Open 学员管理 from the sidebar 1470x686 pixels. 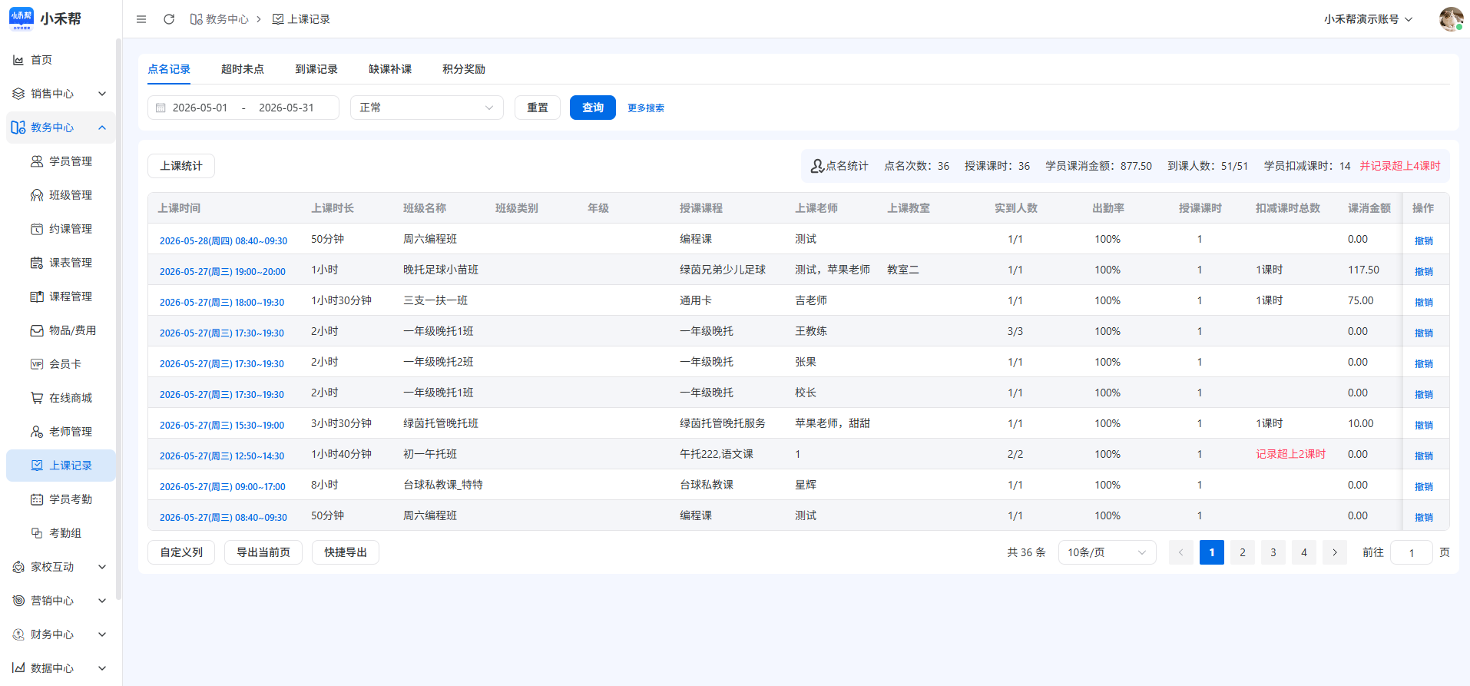tap(61, 161)
